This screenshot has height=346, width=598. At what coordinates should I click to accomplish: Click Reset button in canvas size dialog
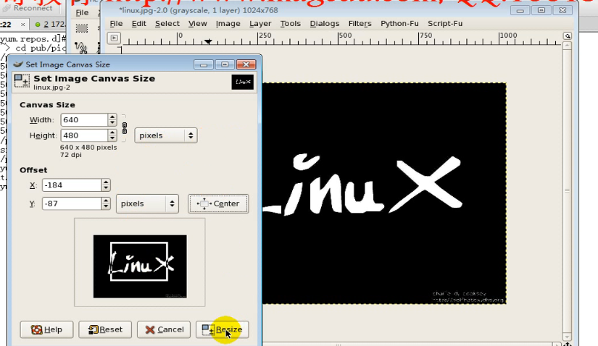(x=105, y=329)
